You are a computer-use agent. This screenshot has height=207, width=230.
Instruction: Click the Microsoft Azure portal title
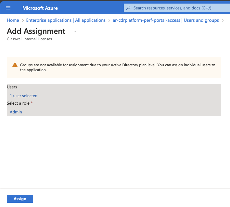[x=40, y=8]
